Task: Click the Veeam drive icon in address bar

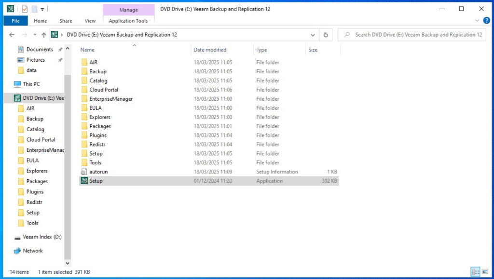Action: [55, 35]
